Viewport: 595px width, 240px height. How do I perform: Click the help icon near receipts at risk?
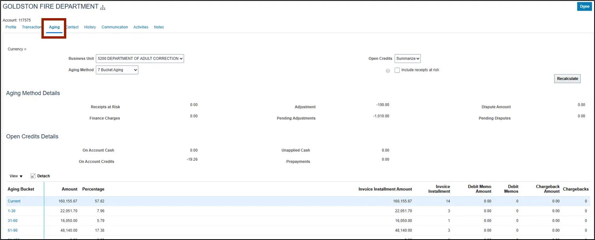388,71
